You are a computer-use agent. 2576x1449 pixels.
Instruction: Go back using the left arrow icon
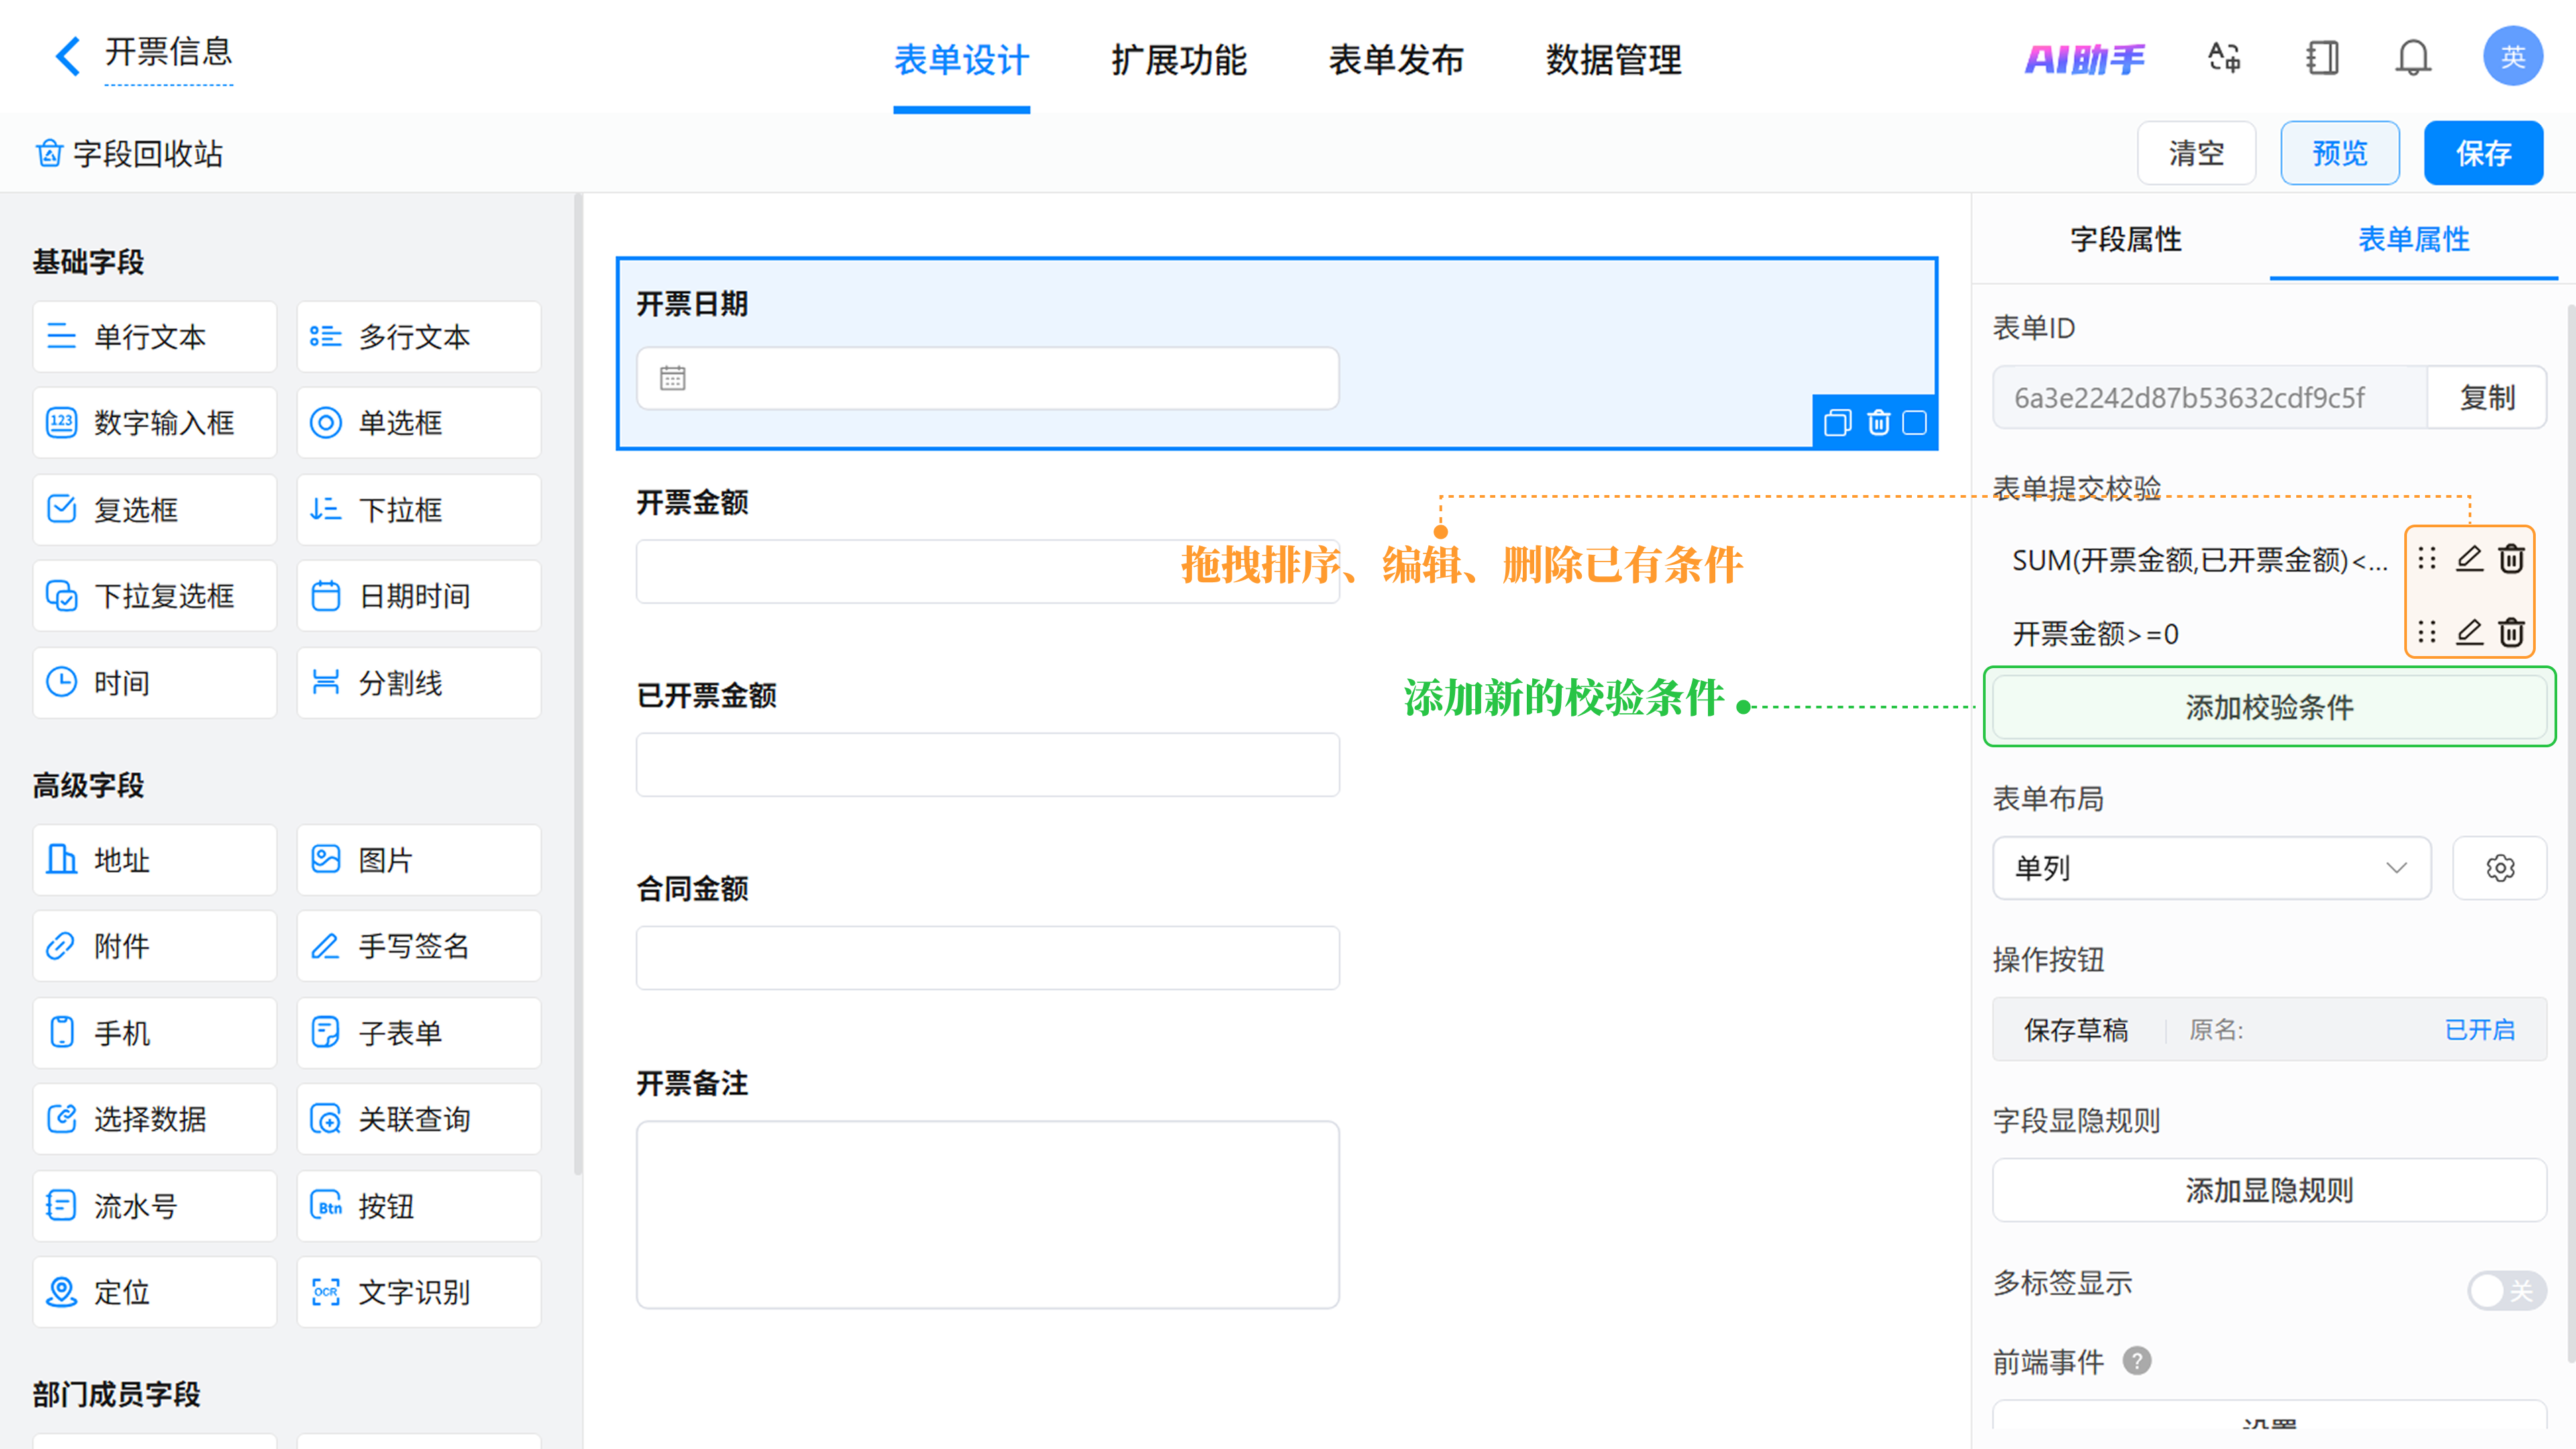(67, 56)
